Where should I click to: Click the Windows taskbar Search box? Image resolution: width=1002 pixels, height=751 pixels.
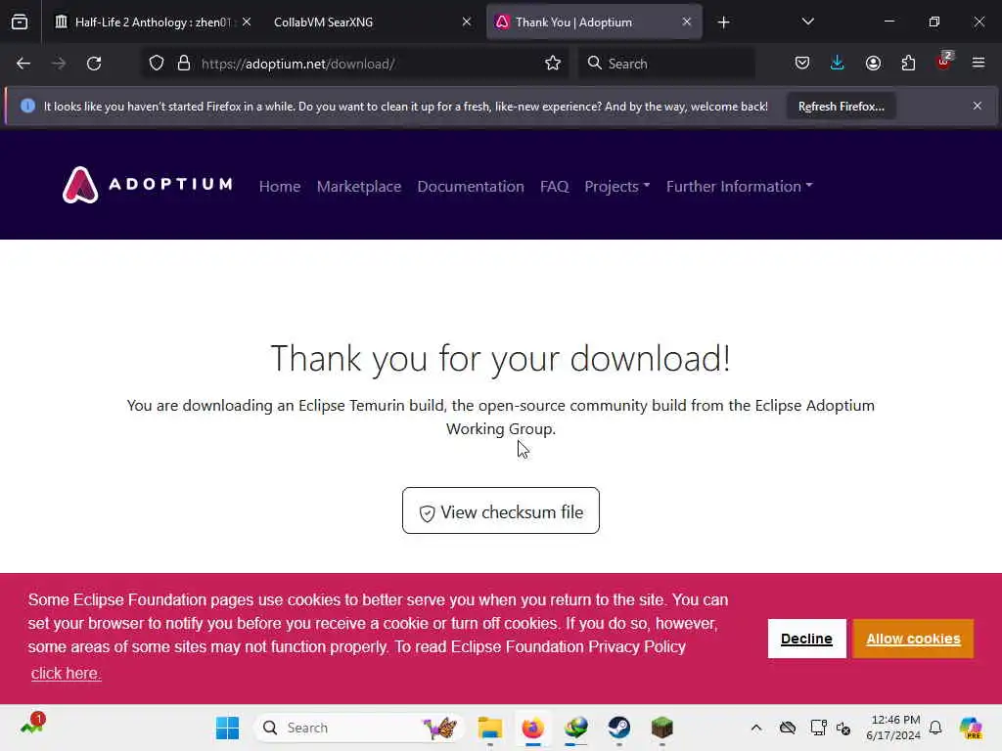(x=358, y=728)
